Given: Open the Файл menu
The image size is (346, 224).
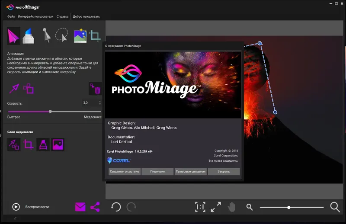Looking at the screenshot, I should (11, 16).
